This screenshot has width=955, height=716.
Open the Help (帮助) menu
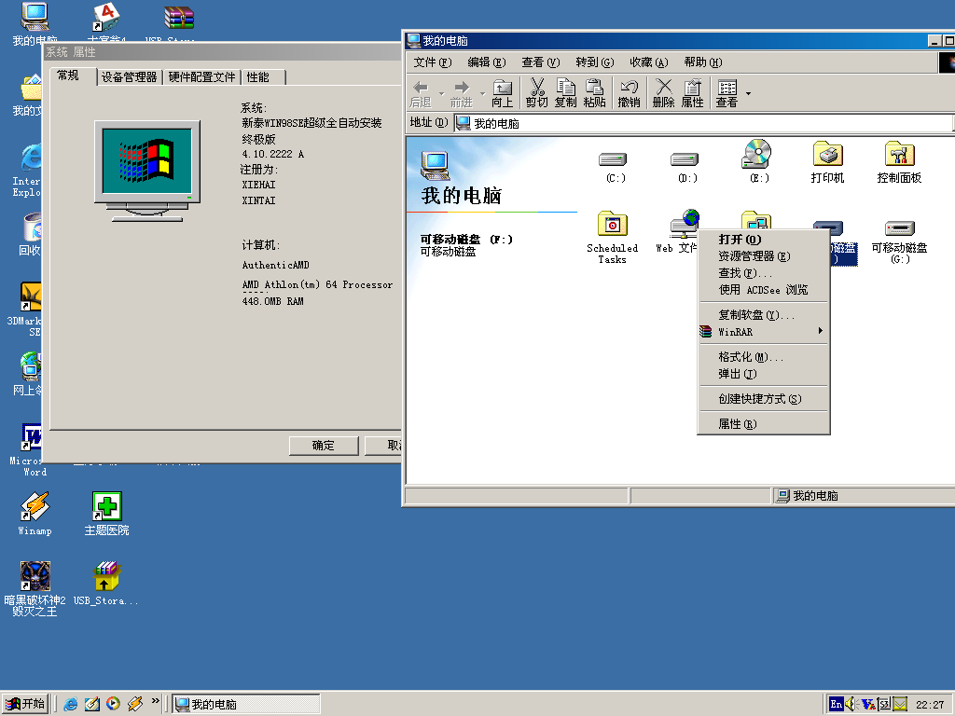(x=703, y=62)
